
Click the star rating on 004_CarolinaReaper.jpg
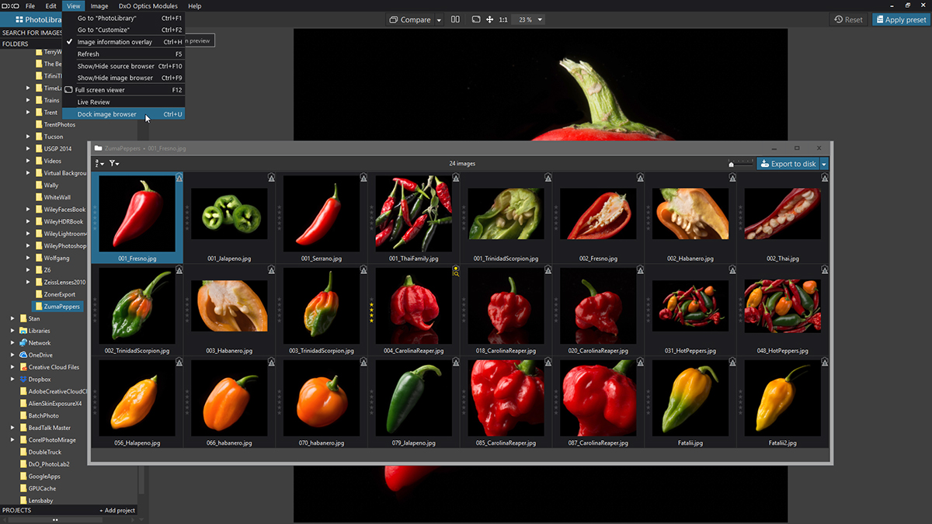coord(371,309)
